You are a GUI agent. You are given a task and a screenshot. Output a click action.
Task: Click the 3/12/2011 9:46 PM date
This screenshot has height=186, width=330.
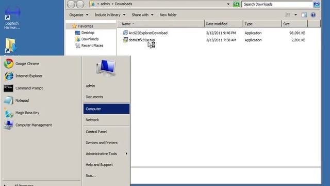point(221,33)
